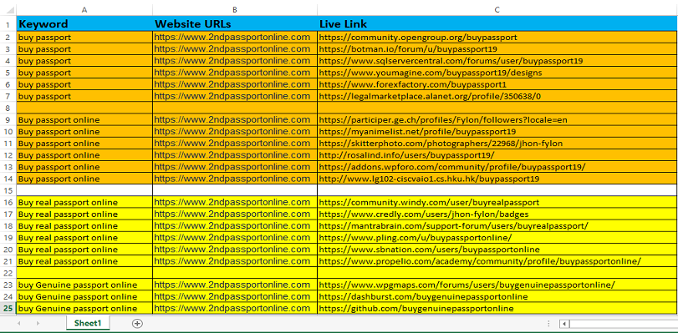
Task: Click the dashburst.com link cell
Action: click(x=497, y=296)
